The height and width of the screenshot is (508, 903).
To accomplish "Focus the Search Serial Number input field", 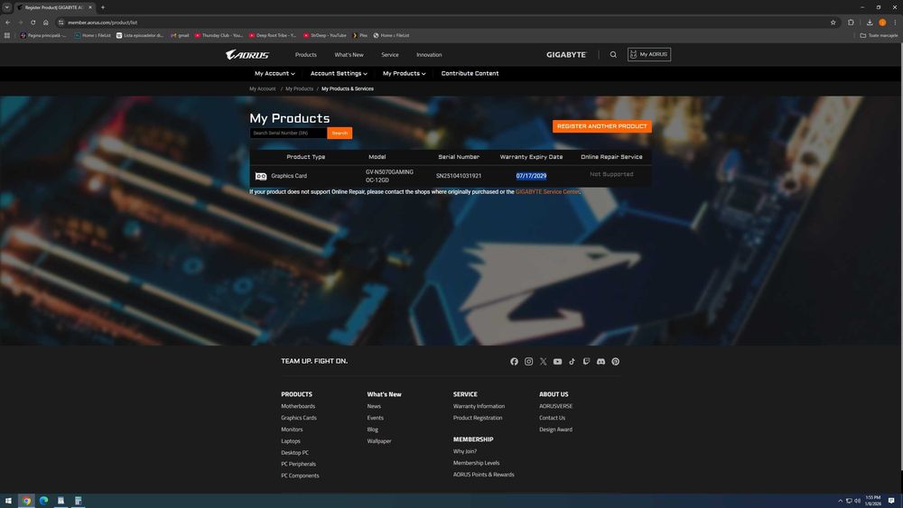I will (x=288, y=133).
